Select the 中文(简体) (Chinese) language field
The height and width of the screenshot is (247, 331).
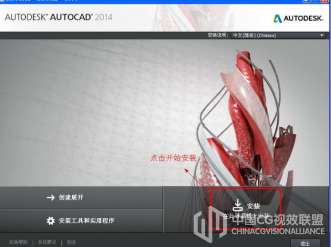pyautogui.click(x=255, y=36)
